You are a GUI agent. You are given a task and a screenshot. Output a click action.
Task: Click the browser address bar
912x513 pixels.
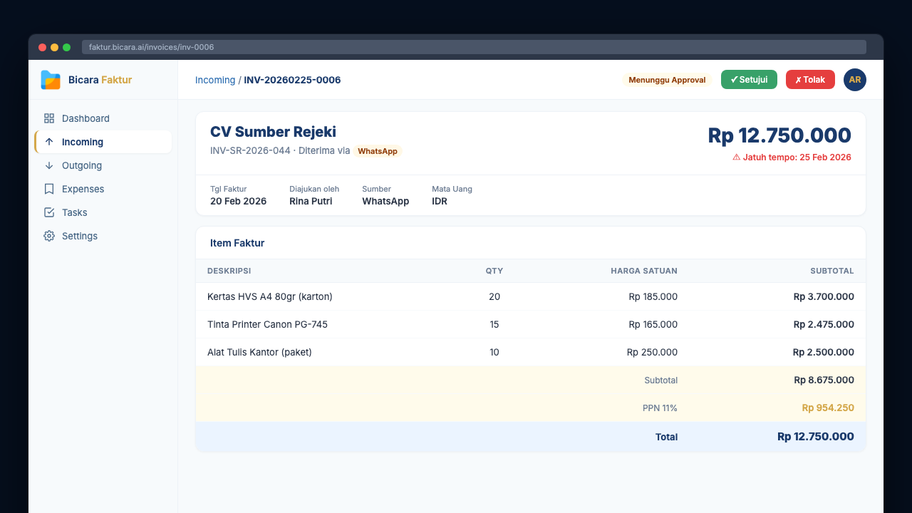coord(474,47)
